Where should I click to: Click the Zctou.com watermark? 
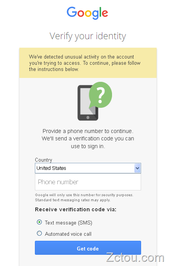[x=135, y=258]
